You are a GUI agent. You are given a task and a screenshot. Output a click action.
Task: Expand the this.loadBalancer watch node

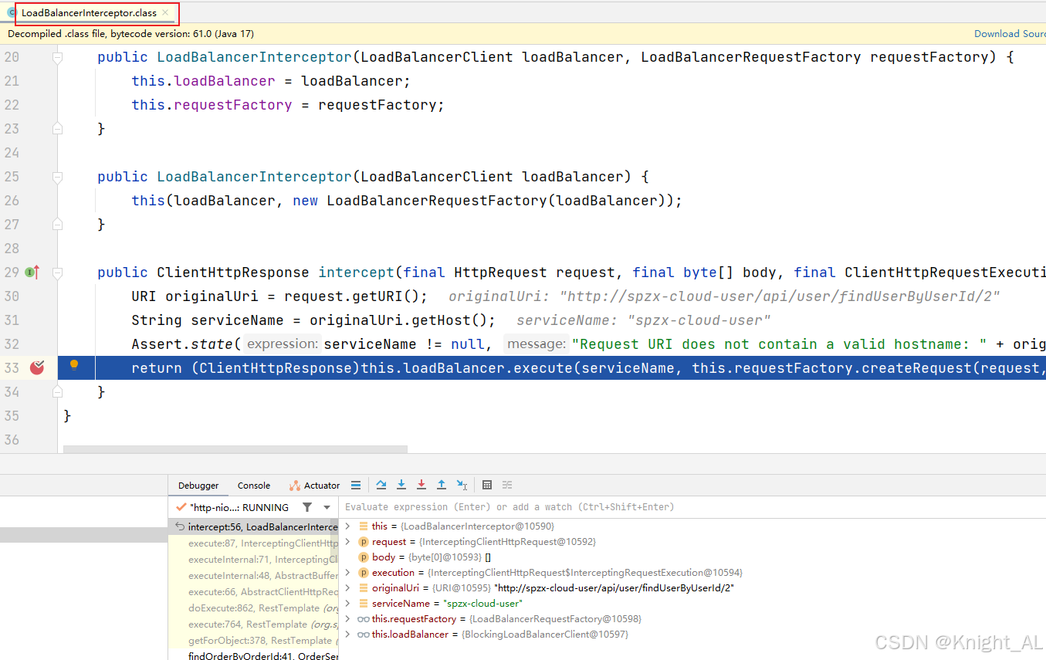click(x=348, y=634)
